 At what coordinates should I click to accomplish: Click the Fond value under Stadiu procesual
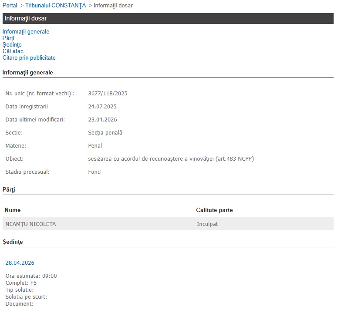pyautogui.click(x=94, y=172)
